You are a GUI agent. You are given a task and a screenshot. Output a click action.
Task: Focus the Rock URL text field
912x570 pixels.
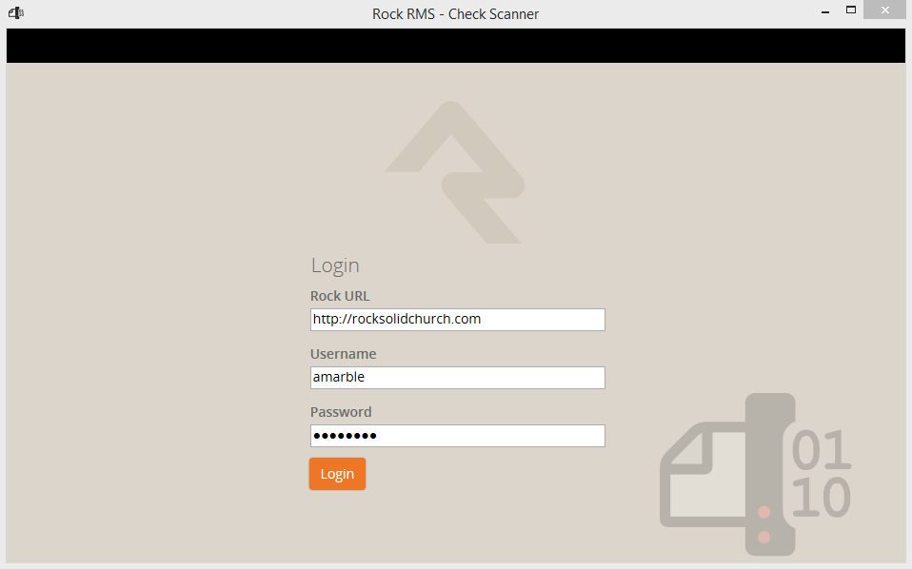point(457,320)
